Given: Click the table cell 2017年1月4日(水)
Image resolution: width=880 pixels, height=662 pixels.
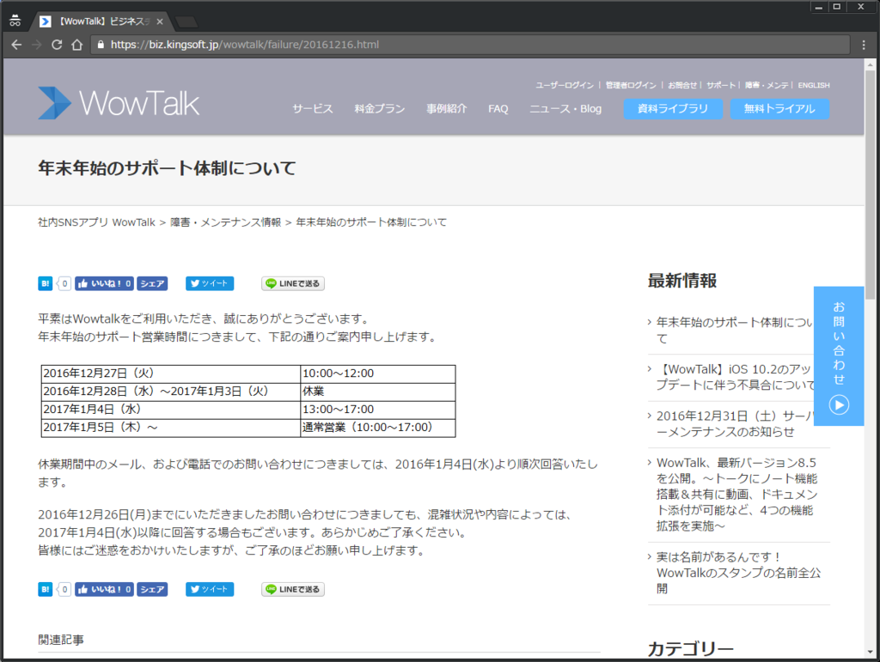Looking at the screenshot, I should click(171, 410).
